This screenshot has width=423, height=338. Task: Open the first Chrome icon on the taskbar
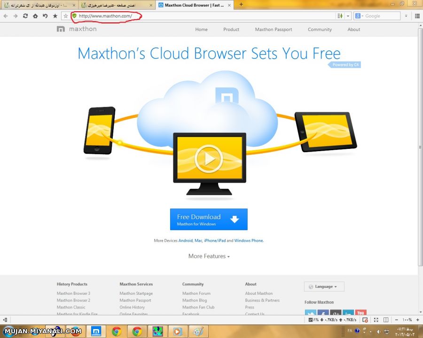click(117, 331)
